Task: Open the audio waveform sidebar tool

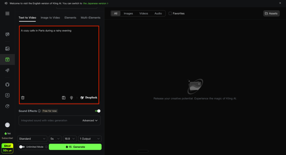Action: tap(8, 70)
